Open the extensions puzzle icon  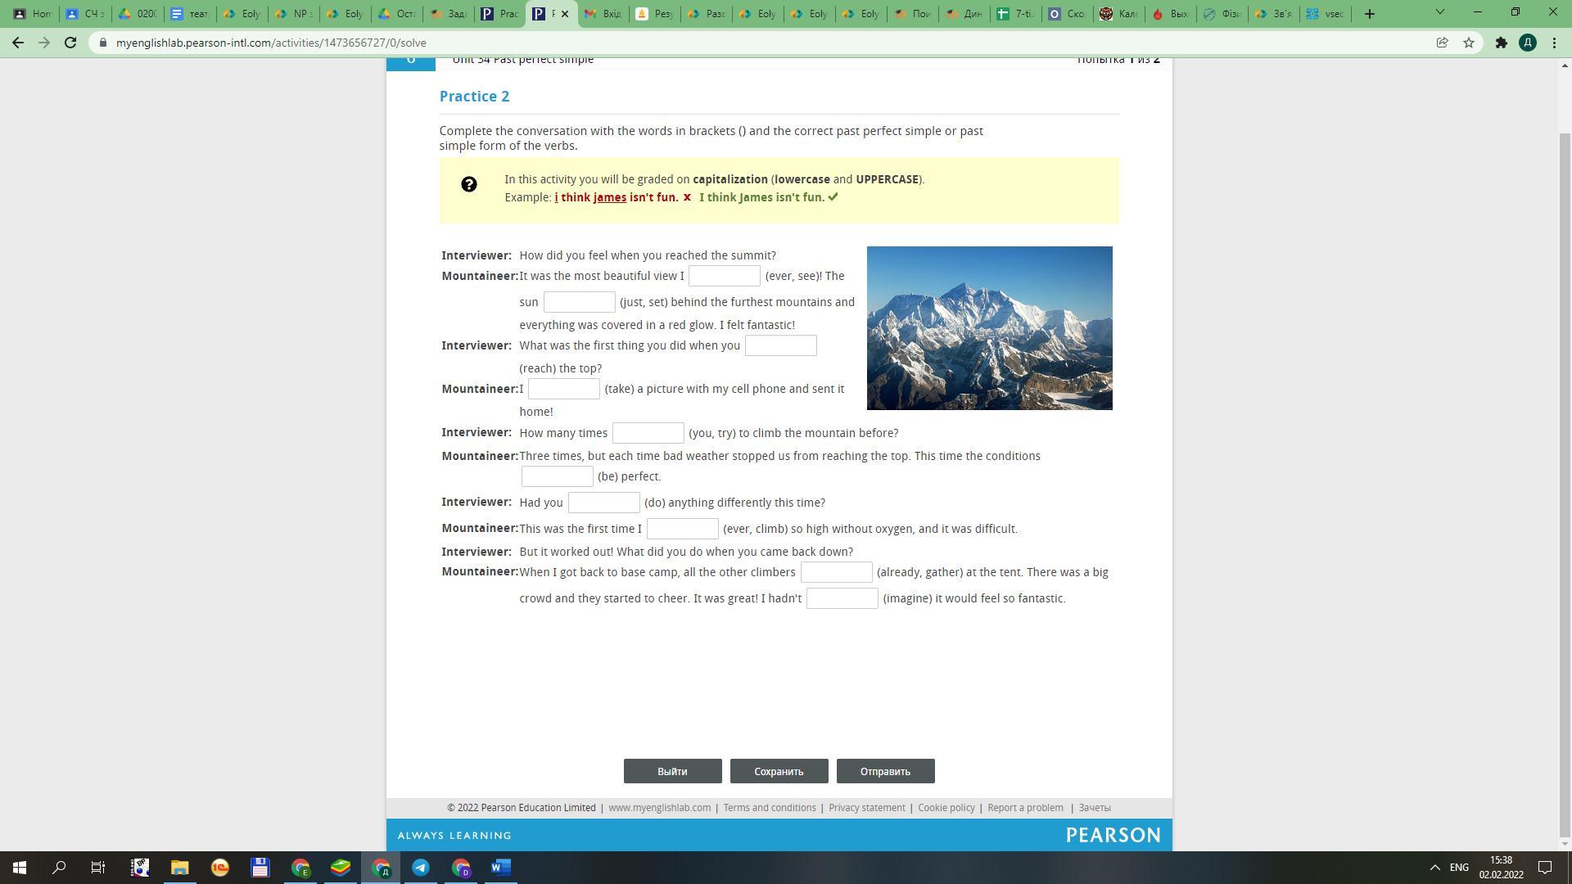[1502, 43]
